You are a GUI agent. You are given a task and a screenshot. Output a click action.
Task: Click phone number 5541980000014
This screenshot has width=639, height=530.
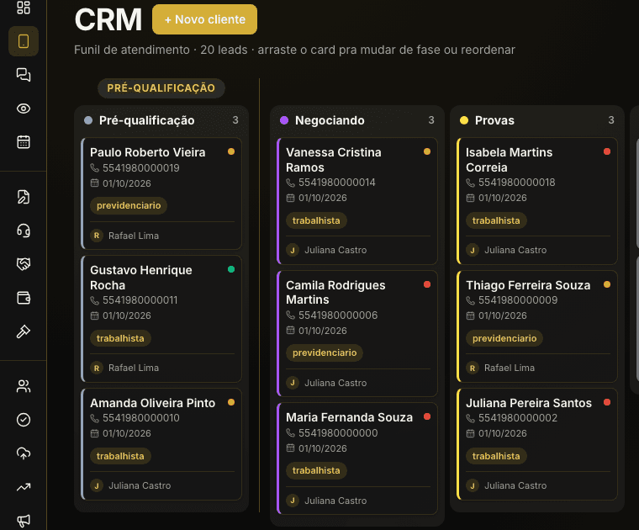tap(337, 183)
